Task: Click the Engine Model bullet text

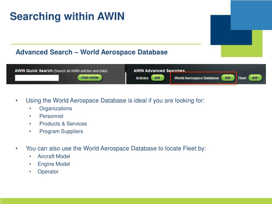Action: (x=54, y=164)
